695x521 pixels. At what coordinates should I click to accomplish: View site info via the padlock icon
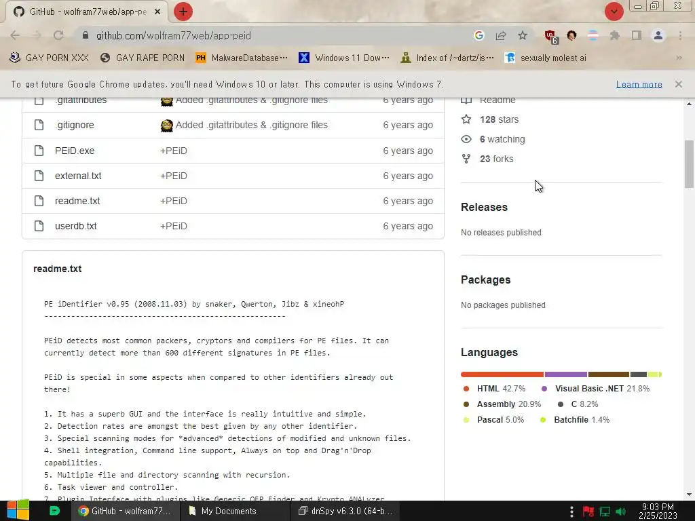click(x=86, y=35)
